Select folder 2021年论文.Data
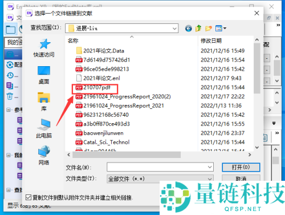 click(100, 51)
